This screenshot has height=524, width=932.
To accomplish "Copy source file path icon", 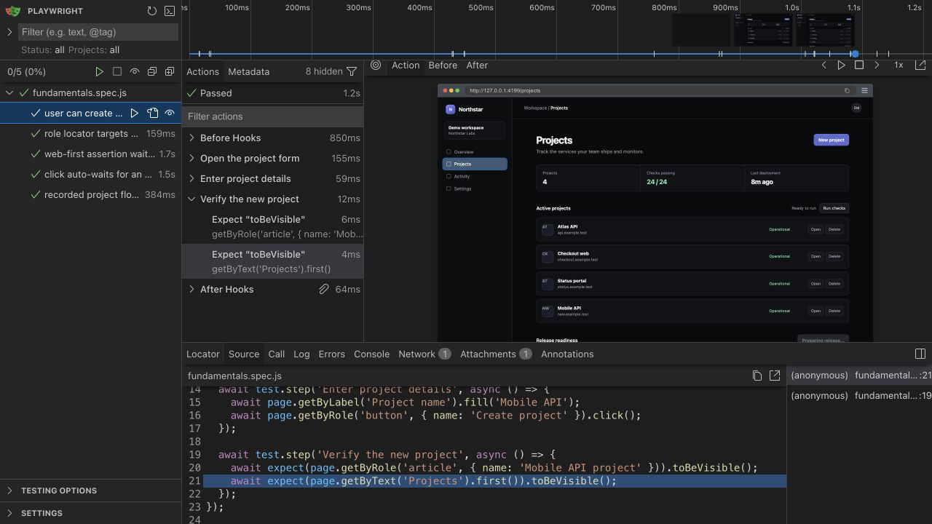I will click(x=757, y=376).
